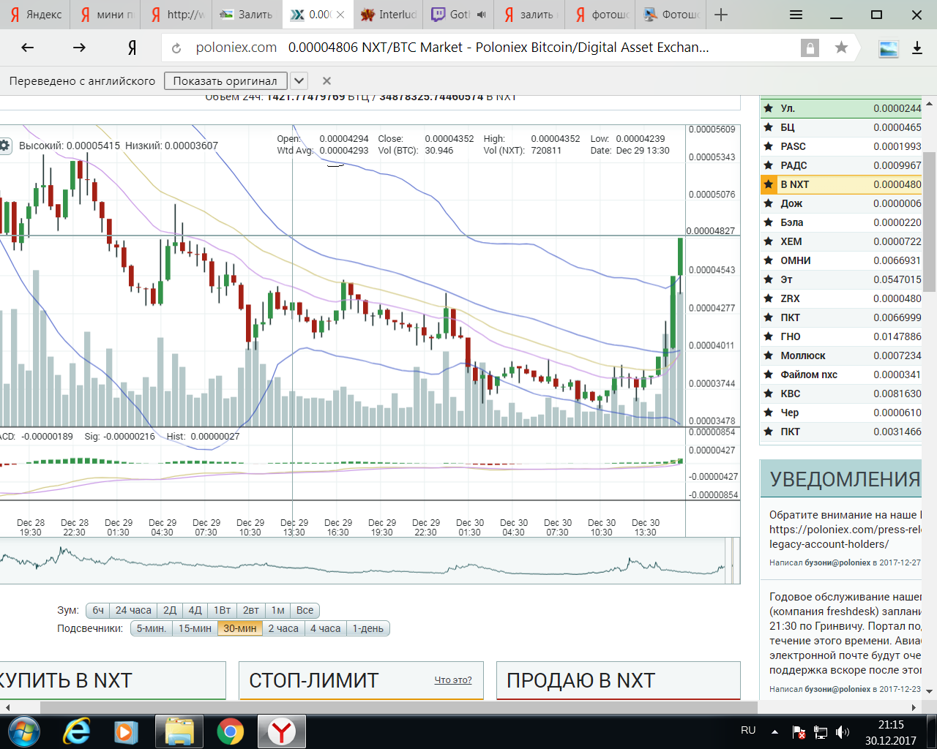Open the volume control in the system tray
Image resolution: width=937 pixels, height=749 pixels.
pyautogui.click(x=843, y=731)
